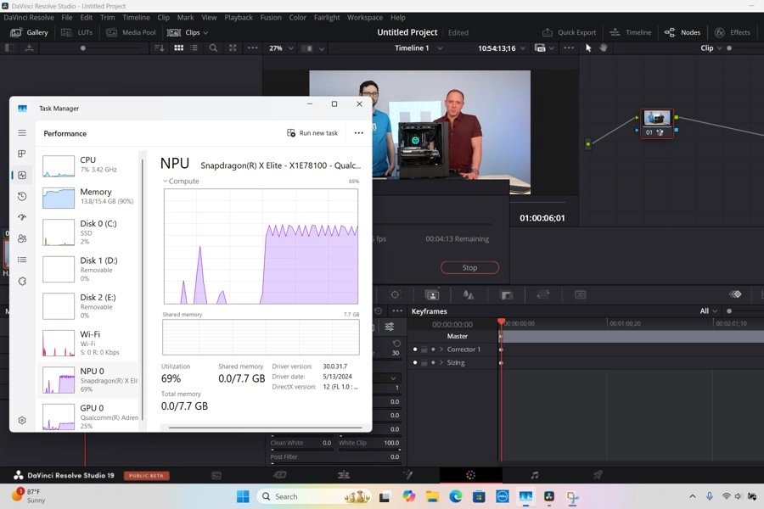Expand the Sizing keyframe track
The image size is (764, 509).
click(x=441, y=362)
